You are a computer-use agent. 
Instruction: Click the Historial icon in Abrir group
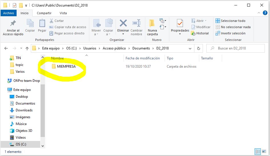[194, 33]
